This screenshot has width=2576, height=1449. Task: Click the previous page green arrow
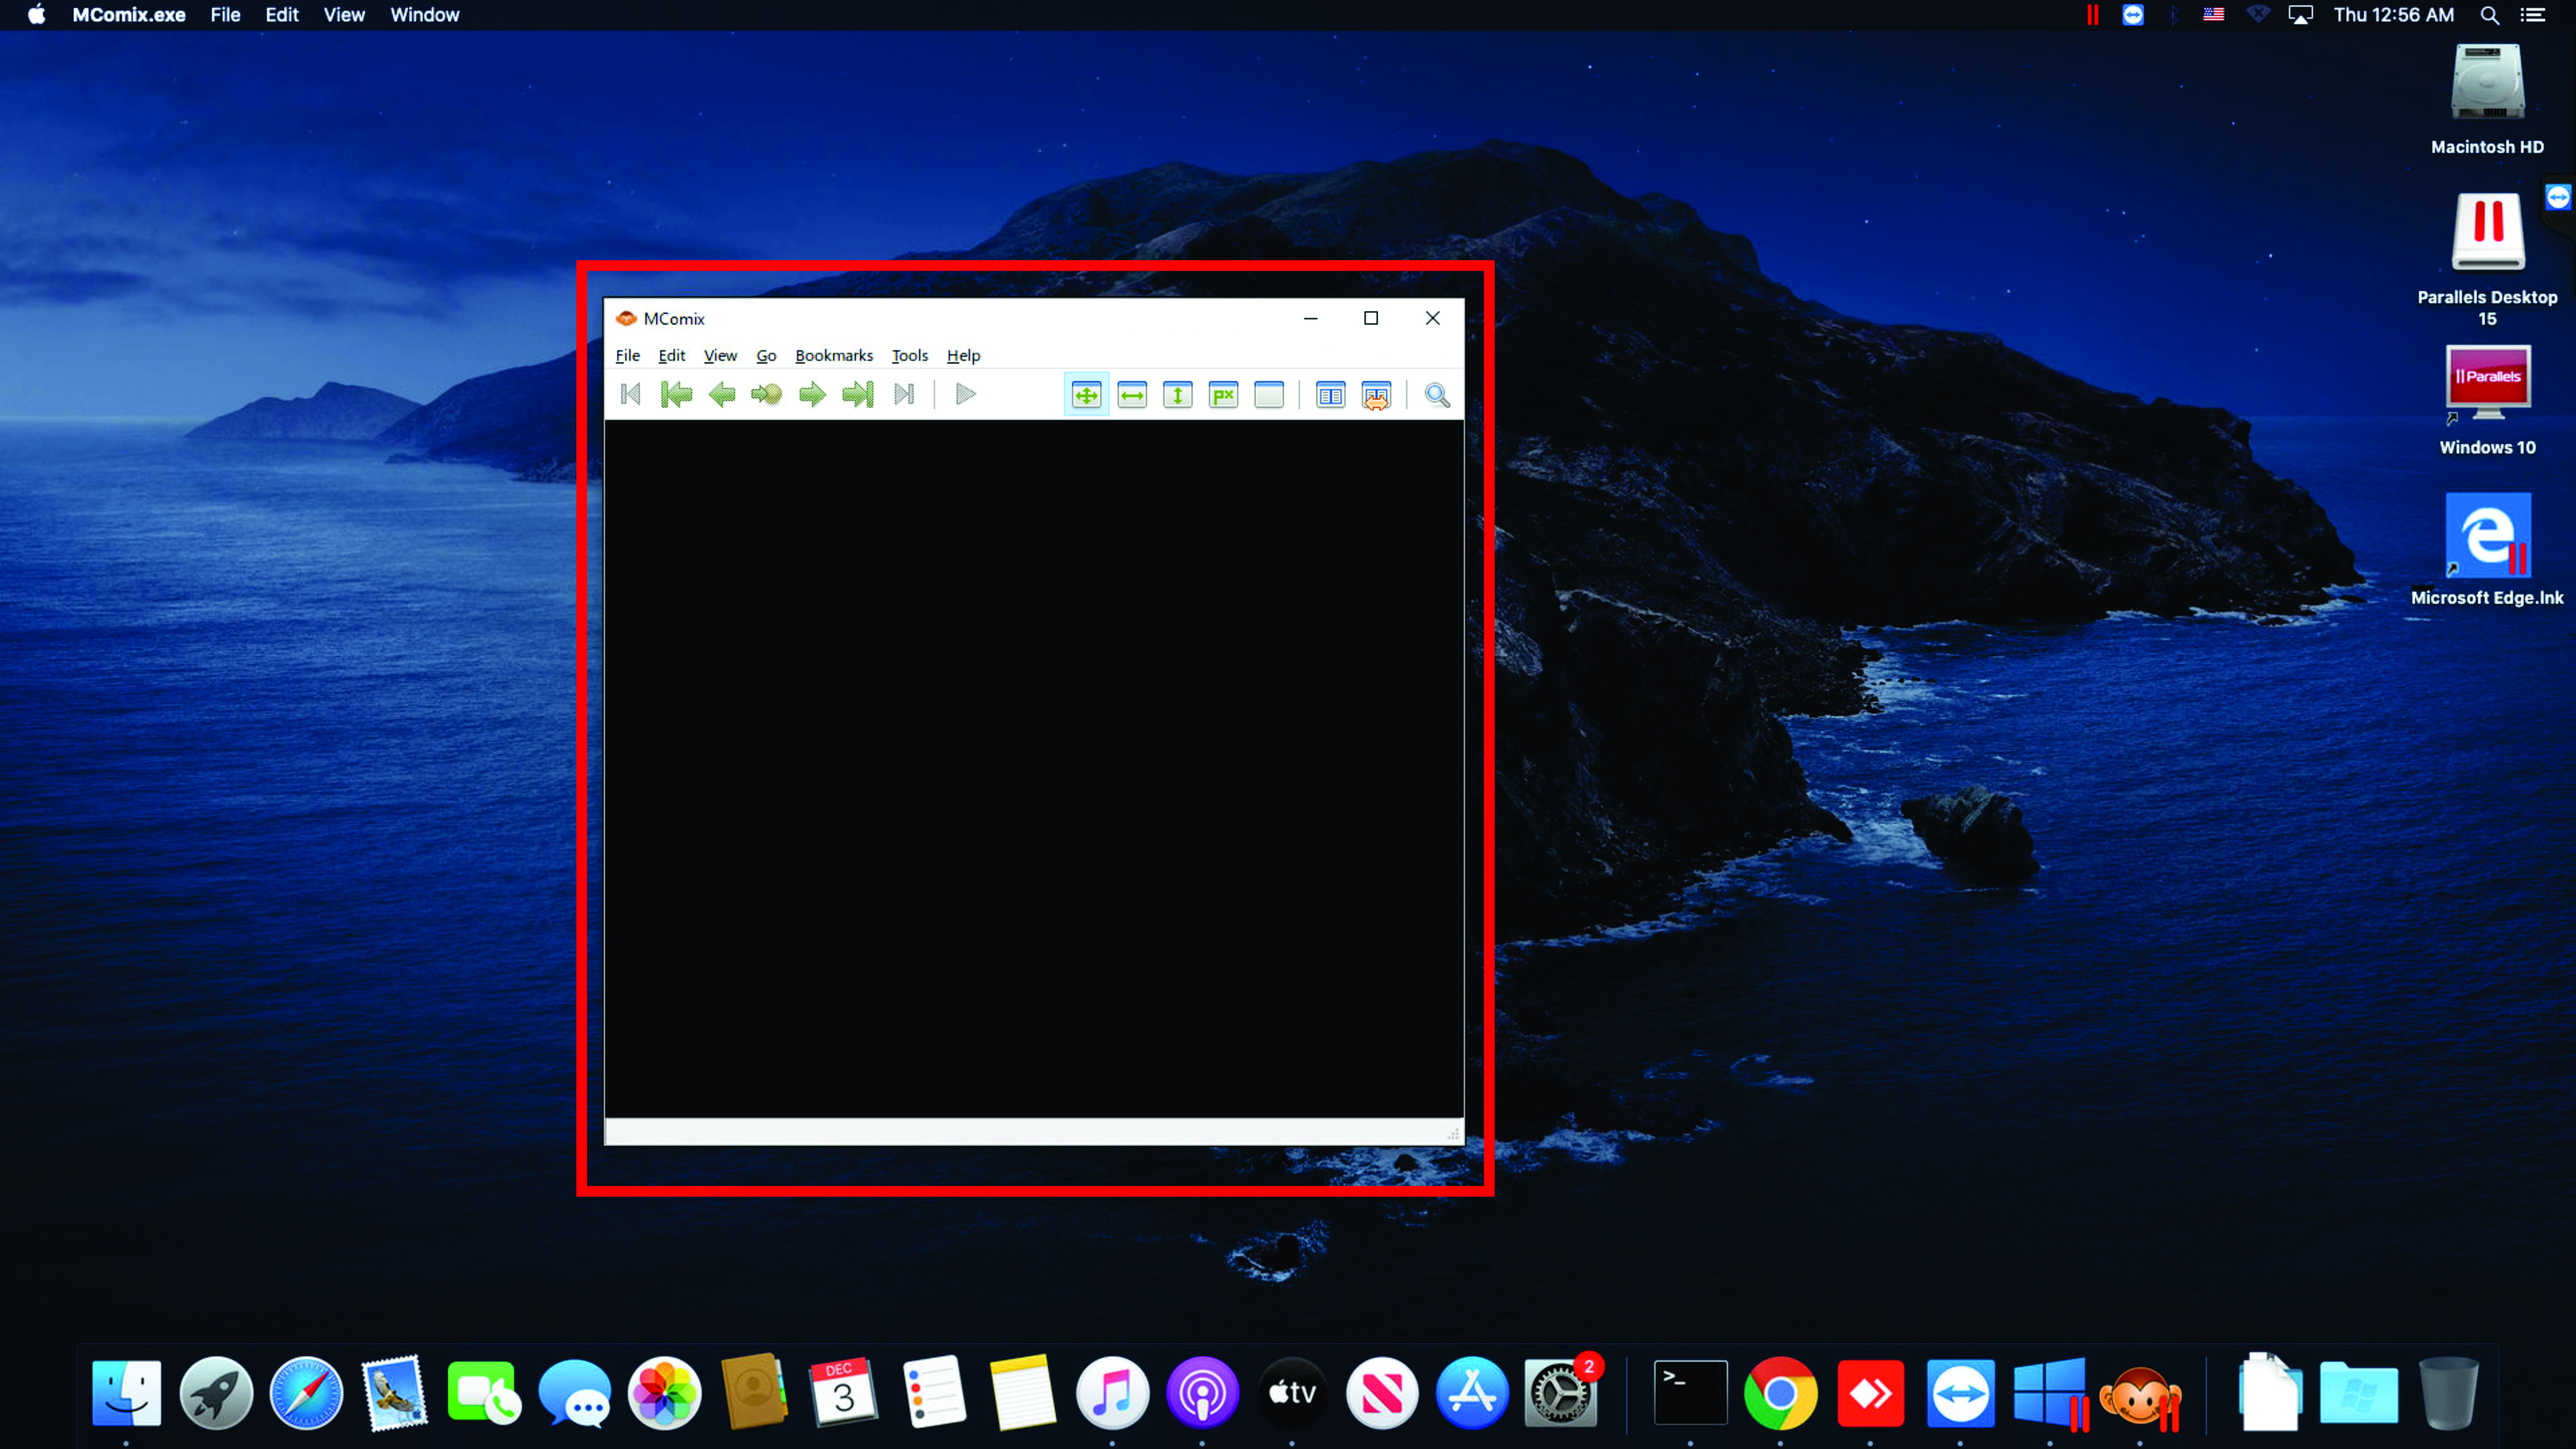pos(722,395)
